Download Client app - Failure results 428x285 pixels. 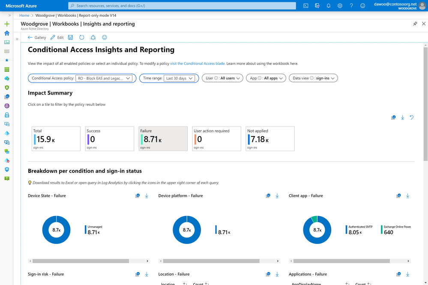(x=407, y=196)
